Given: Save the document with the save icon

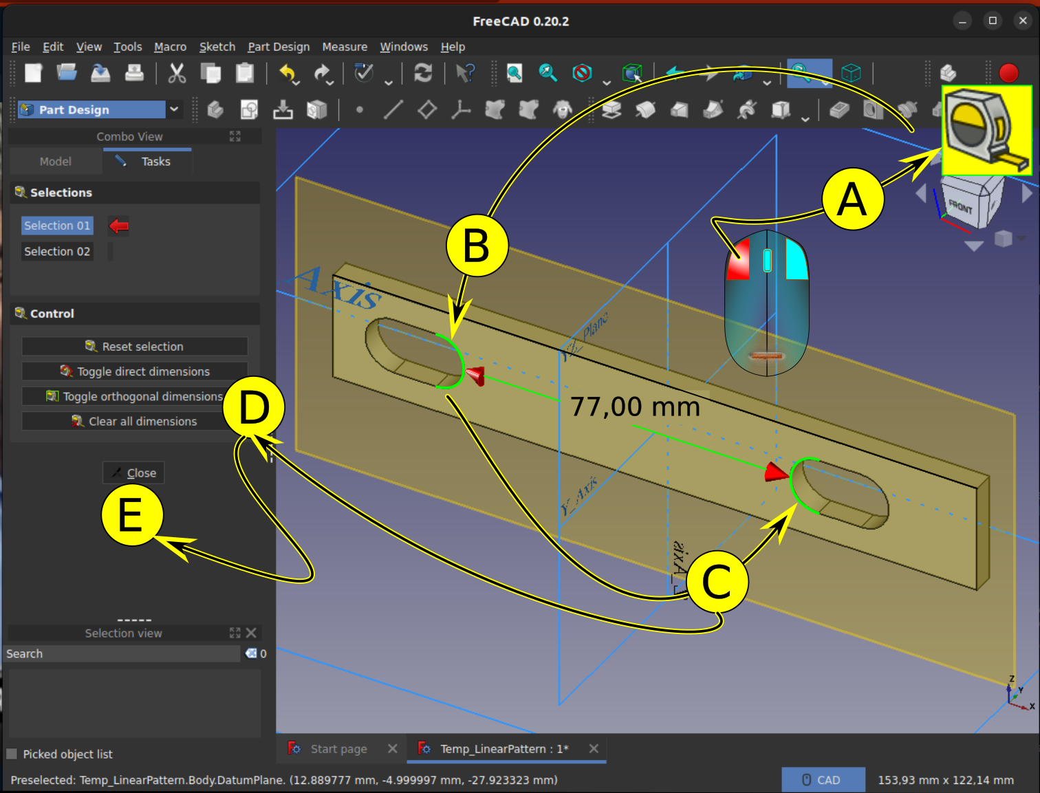Looking at the screenshot, I should [x=100, y=73].
